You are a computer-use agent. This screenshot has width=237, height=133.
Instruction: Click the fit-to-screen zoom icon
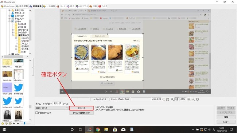click(x=167, y=99)
